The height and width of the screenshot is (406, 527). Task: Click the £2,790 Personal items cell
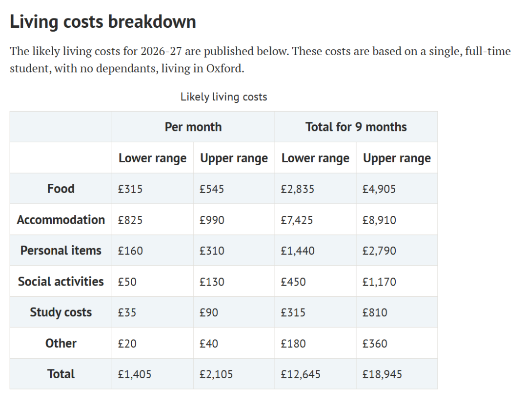click(379, 251)
